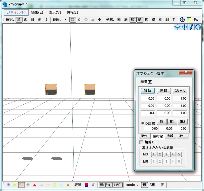Image resolution: width=204 pixels, height=191 pixels.
Task: Toggle 頂 vertex selection mode
Action: 19,20
